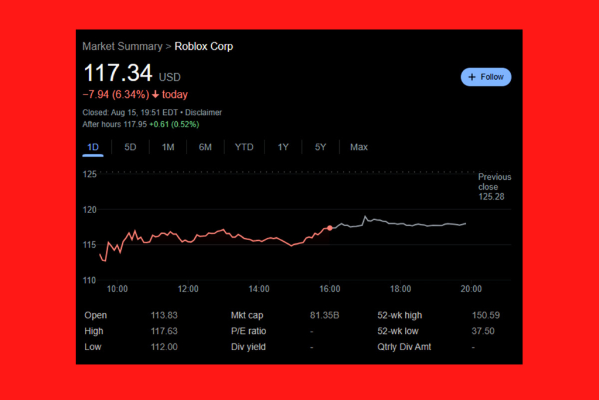Select the YTD range tab
The height and width of the screenshot is (400, 599).
[244, 147]
